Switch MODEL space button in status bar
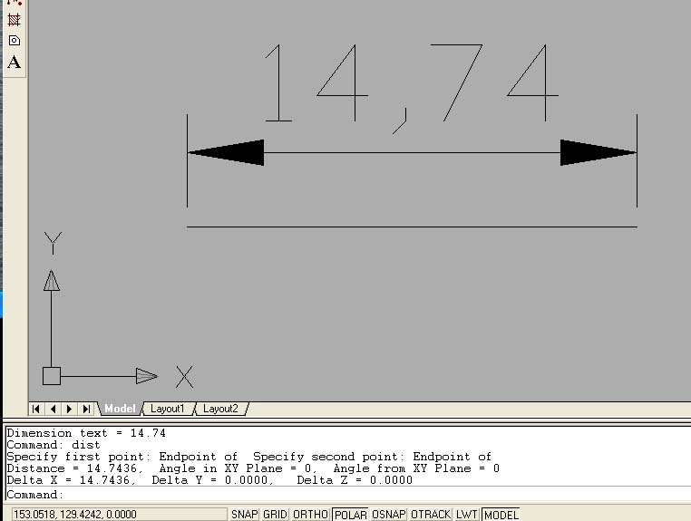This screenshot has width=691, height=521. (501, 515)
